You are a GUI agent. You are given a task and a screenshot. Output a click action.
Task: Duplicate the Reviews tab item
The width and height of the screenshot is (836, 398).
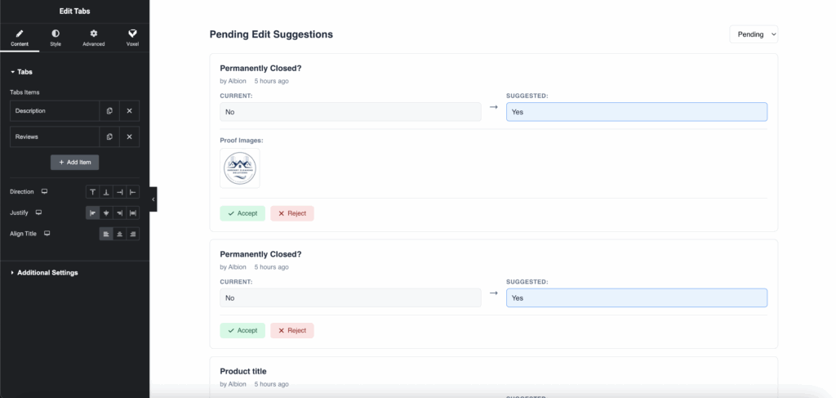click(109, 136)
